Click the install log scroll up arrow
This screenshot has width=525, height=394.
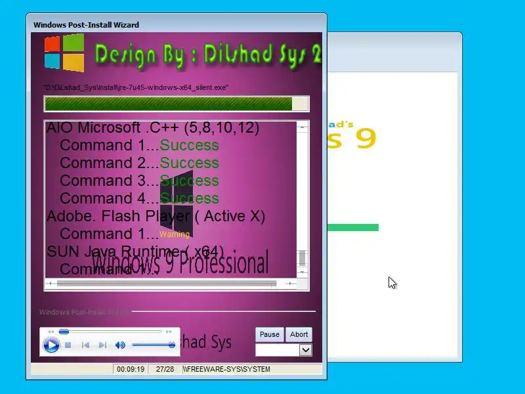302,127
